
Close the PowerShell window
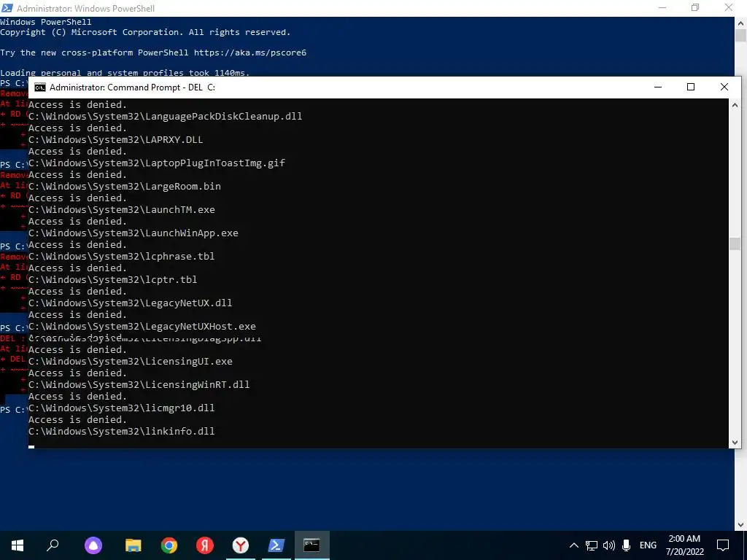[x=729, y=8]
